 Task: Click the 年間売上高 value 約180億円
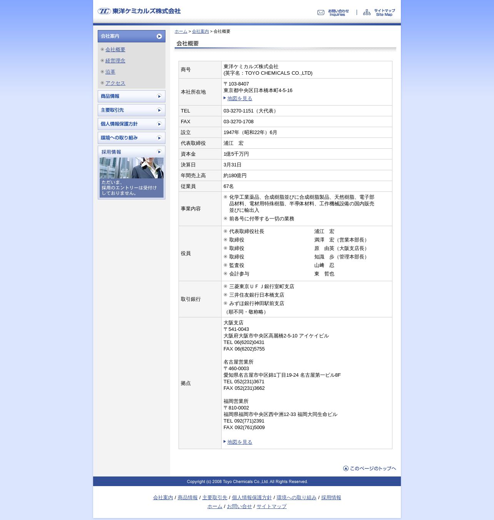pyautogui.click(x=235, y=176)
